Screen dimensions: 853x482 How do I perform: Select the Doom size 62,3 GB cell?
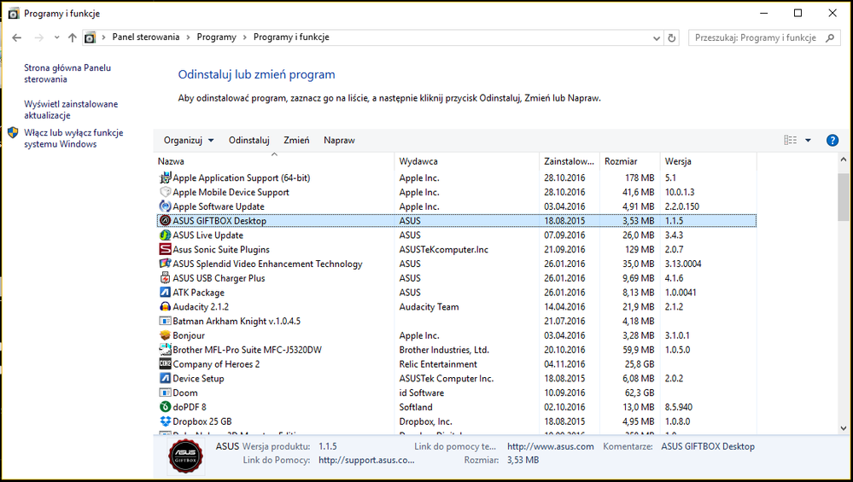pos(640,393)
